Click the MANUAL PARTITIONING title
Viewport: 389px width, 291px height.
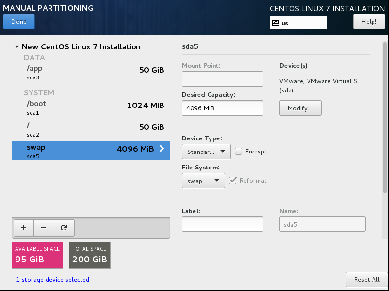[x=48, y=8]
